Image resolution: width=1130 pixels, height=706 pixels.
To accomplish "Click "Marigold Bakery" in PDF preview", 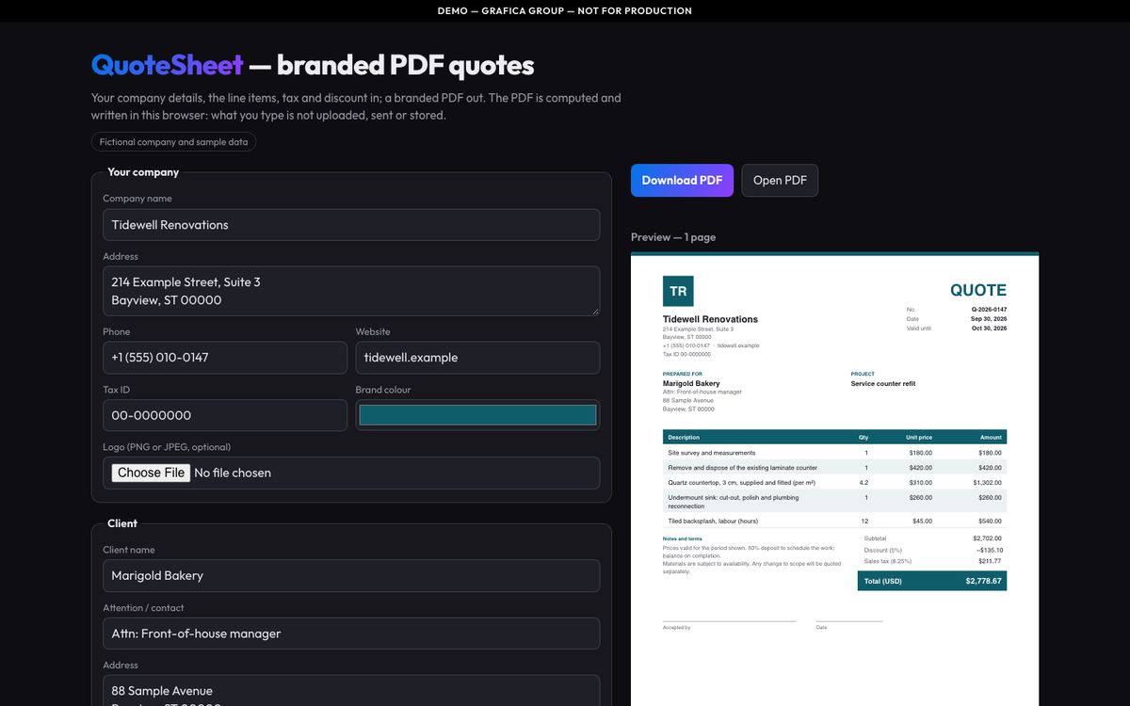I will click(x=691, y=384).
